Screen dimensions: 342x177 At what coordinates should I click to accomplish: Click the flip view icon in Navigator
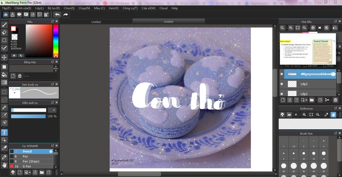(x=335, y=28)
